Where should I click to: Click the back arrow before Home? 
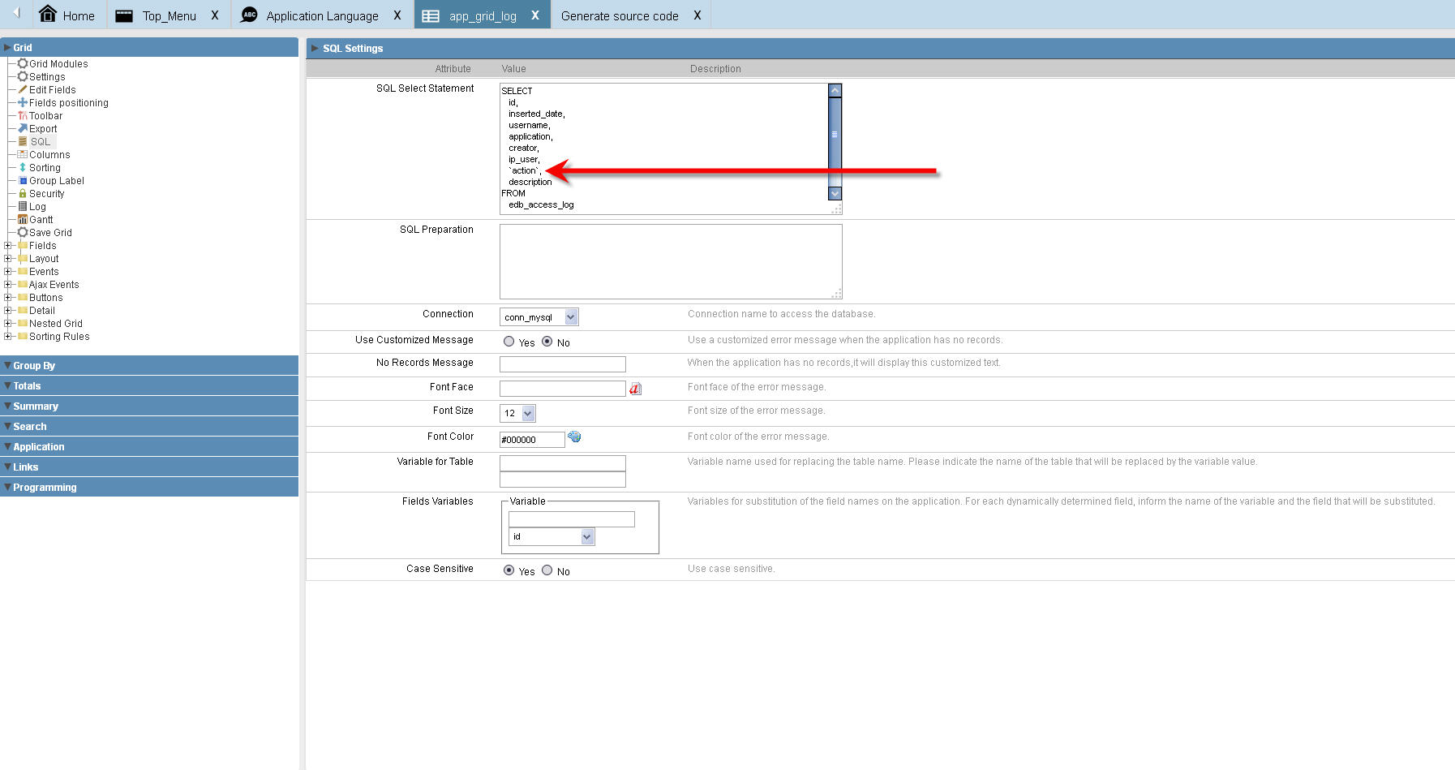(16, 12)
